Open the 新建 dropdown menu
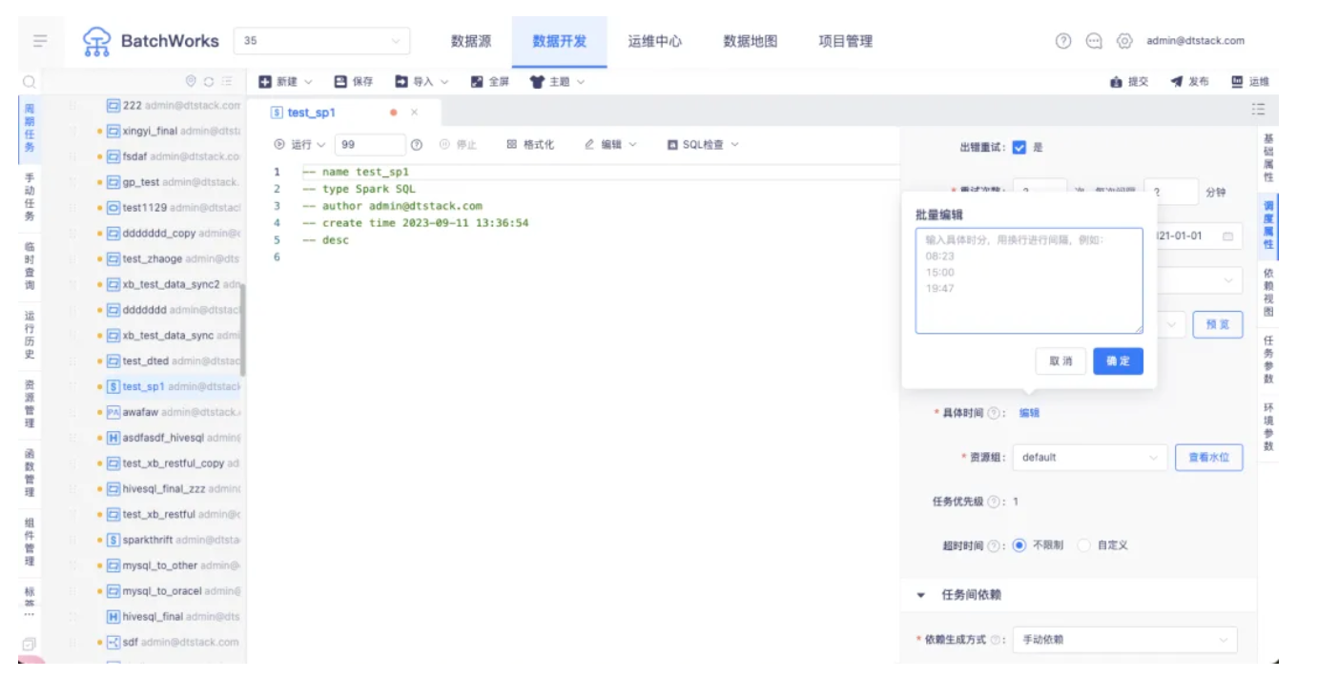 [285, 82]
